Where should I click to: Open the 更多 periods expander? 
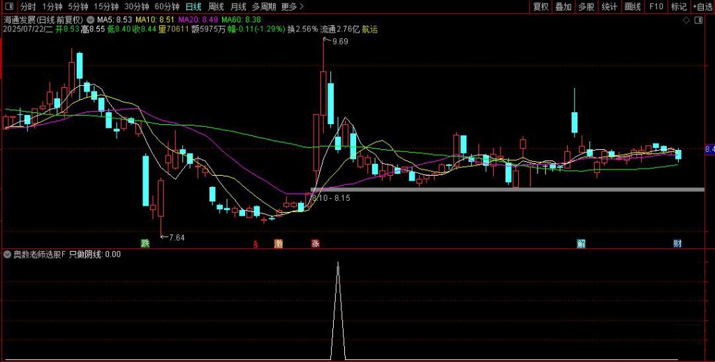pos(293,6)
